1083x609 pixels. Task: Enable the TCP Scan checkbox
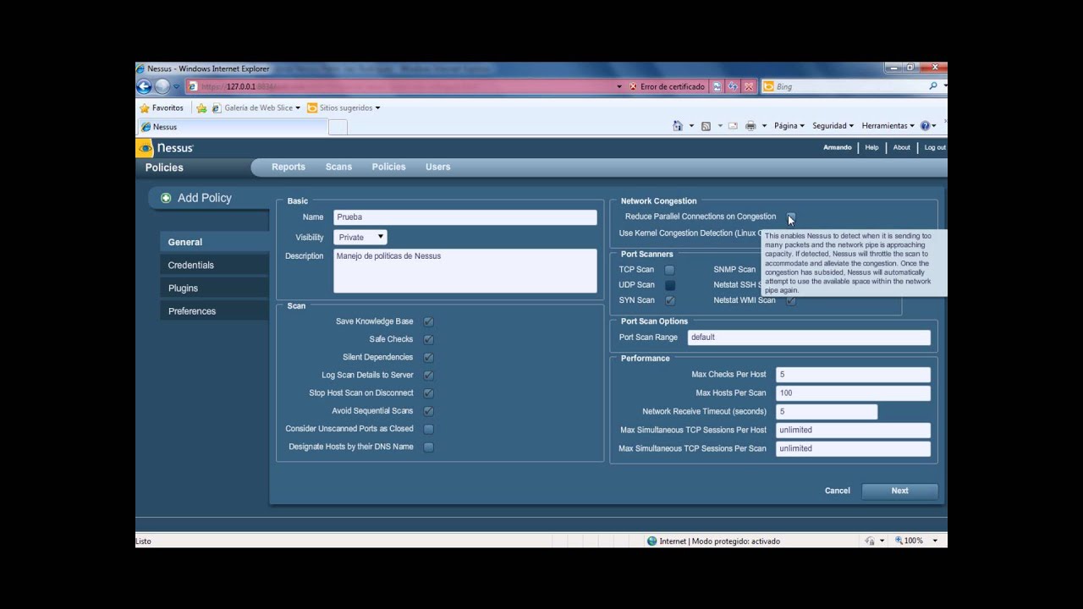[x=669, y=270]
